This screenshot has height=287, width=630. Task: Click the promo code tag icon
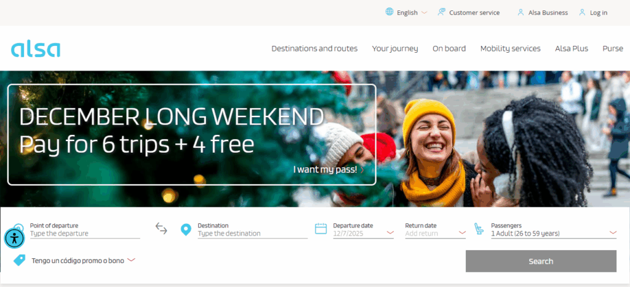pyautogui.click(x=19, y=260)
